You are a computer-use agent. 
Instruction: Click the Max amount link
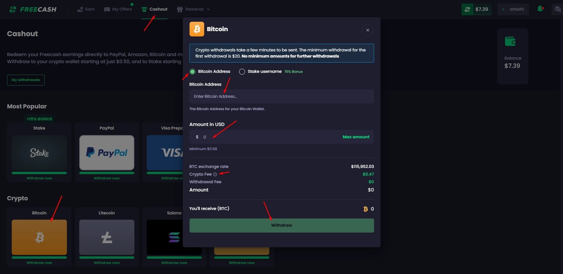(356, 137)
